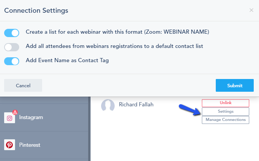Unlink the Richard Fallah account
The image size is (259, 161).
pyautogui.click(x=225, y=103)
